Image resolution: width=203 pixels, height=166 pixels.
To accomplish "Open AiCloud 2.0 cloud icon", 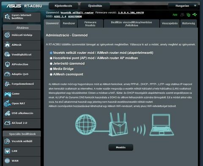I will pos(7,123).
